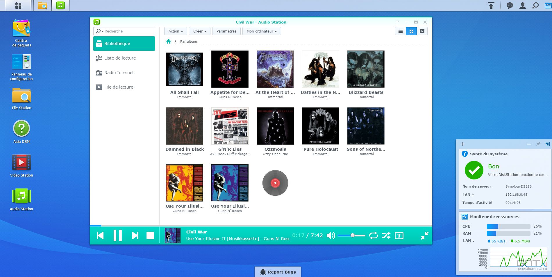
Task: Open Appetite for Destruction album cover
Action: click(x=230, y=69)
